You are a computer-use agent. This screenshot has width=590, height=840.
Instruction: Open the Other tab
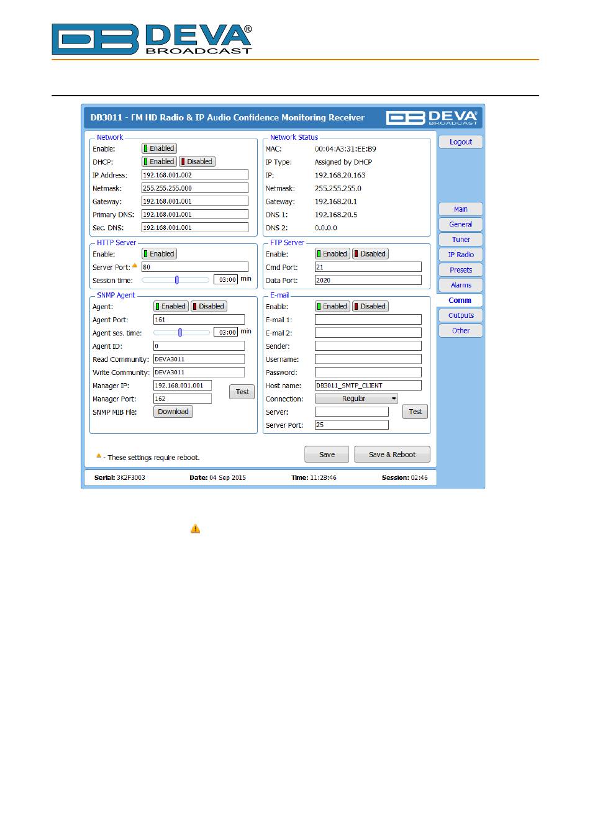[461, 331]
